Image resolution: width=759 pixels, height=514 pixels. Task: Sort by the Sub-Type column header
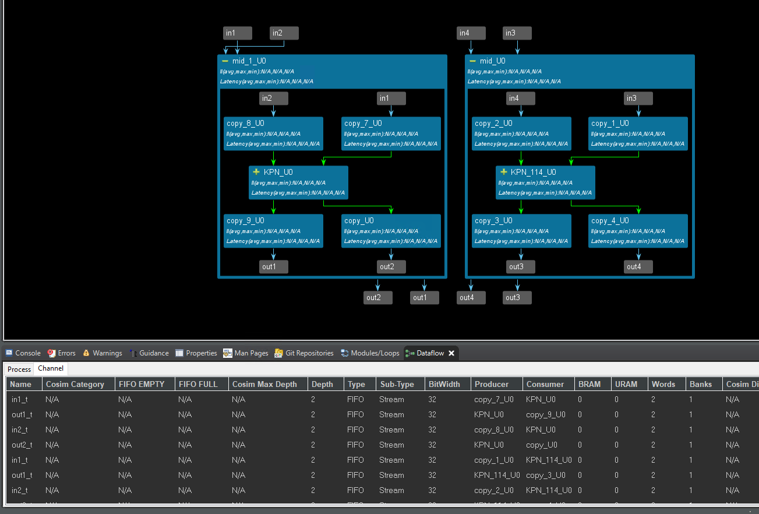[401, 384]
